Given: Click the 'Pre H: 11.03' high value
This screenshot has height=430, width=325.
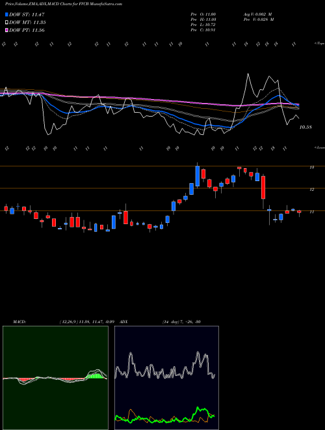Looking at the screenshot, I should tap(203, 20).
